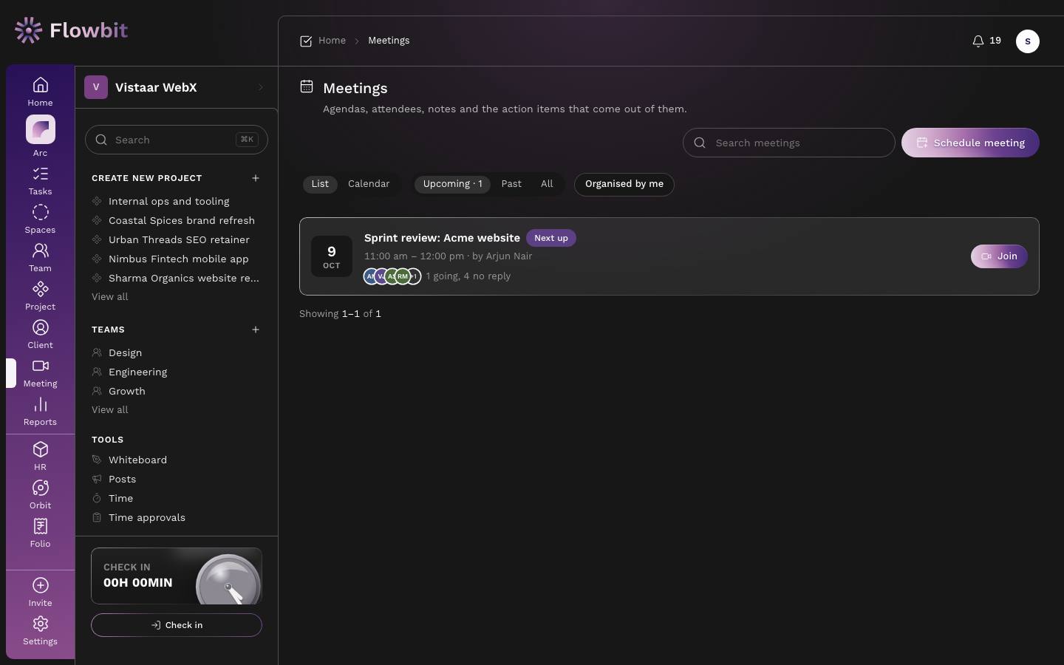This screenshot has height=665, width=1064.
Task: Switch to Calendar view
Action: (x=369, y=184)
